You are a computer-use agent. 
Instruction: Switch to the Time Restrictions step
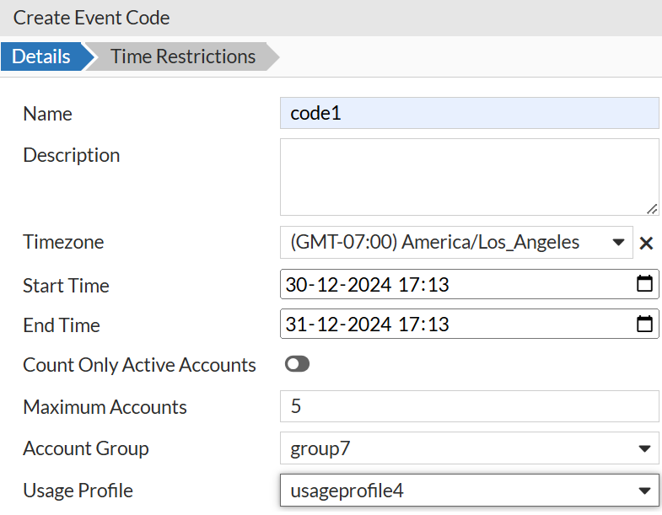pyautogui.click(x=183, y=56)
